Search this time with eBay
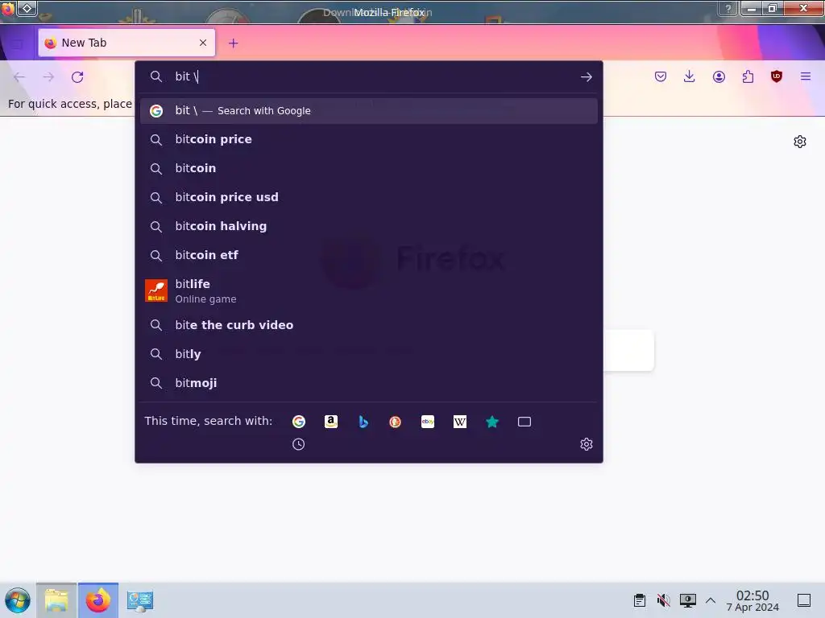 (x=428, y=422)
